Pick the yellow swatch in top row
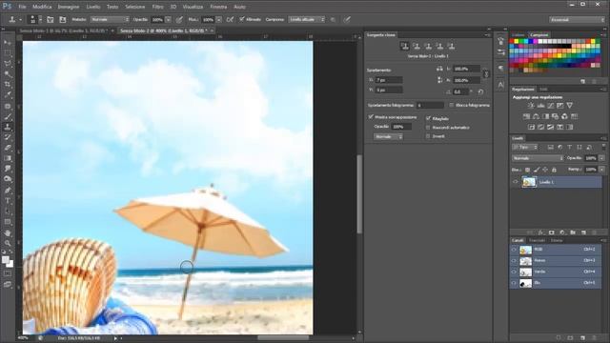 517,41
